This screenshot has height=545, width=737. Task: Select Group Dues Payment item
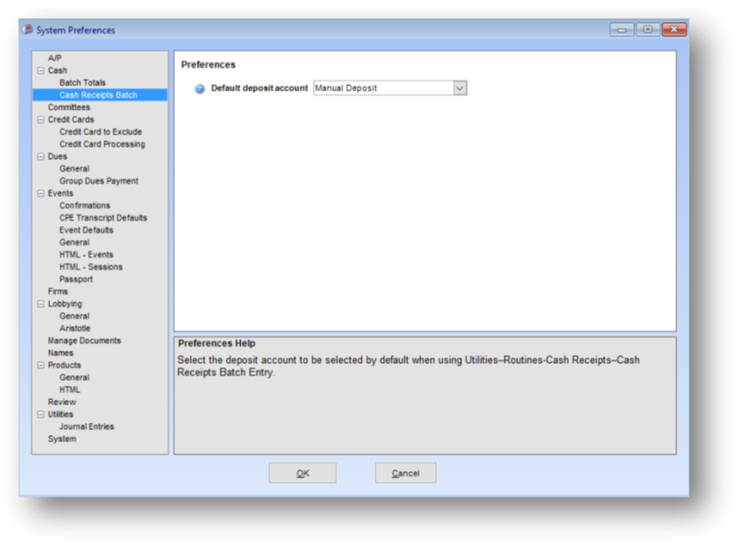tap(99, 181)
